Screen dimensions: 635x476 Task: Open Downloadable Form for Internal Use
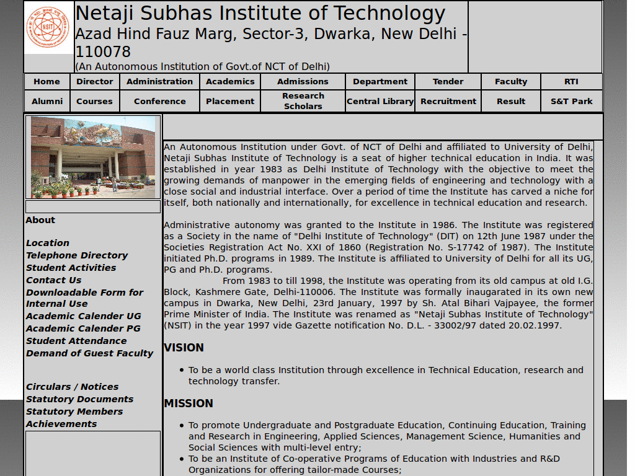click(x=84, y=298)
